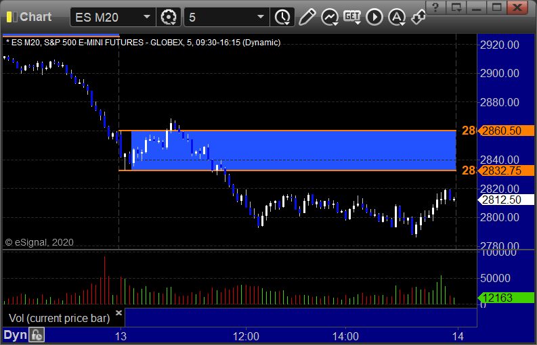Click the 2880.00 price axis label
This screenshot has height=345, width=537.
coord(499,102)
